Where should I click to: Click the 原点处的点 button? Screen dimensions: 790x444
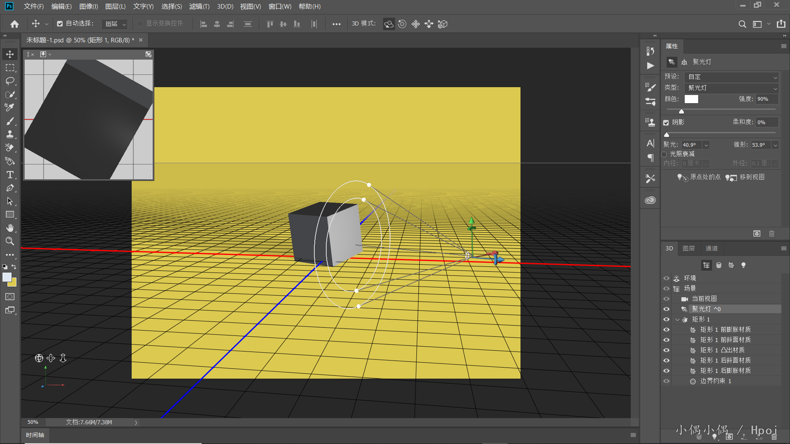coord(699,177)
